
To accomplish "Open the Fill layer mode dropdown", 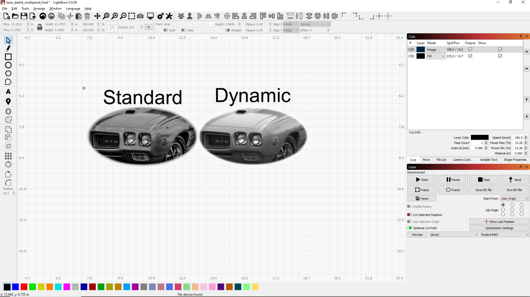I will pos(436,56).
